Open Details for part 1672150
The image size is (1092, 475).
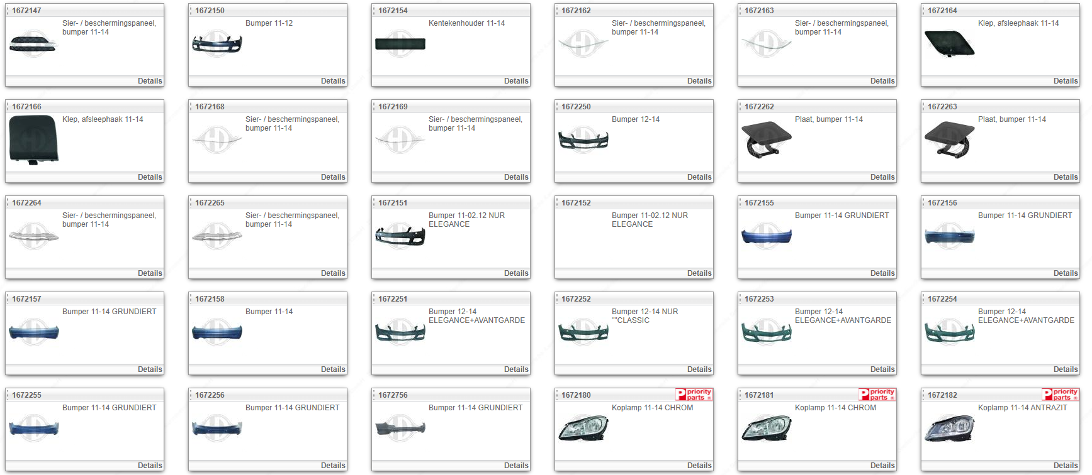[333, 81]
